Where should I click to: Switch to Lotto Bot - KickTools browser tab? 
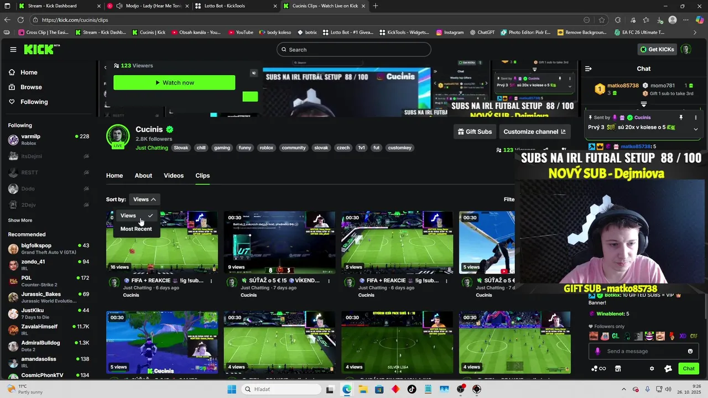(x=236, y=6)
